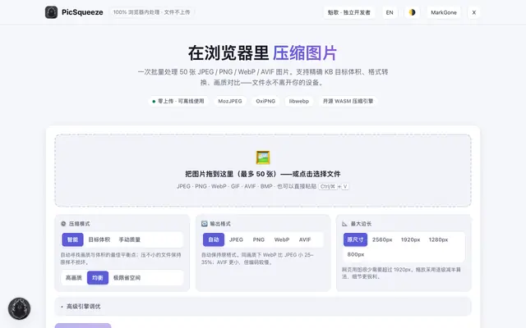Set output format to AVIF

tap(305, 239)
